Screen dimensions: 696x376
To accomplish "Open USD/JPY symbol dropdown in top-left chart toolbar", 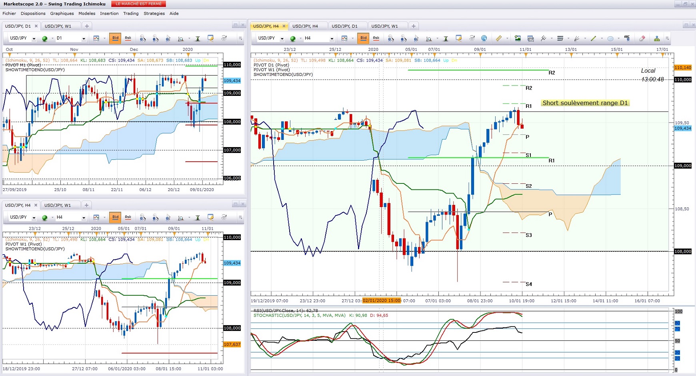I will (34, 39).
